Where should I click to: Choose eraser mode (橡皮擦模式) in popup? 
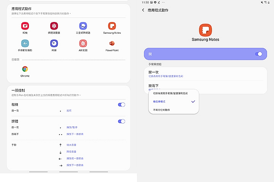(174, 102)
